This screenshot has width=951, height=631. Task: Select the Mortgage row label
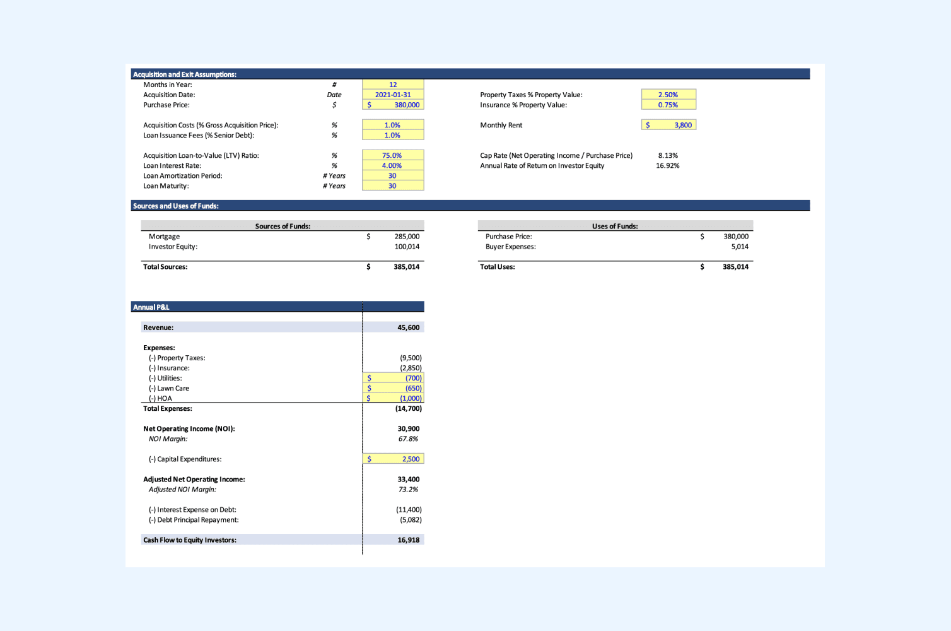point(164,237)
